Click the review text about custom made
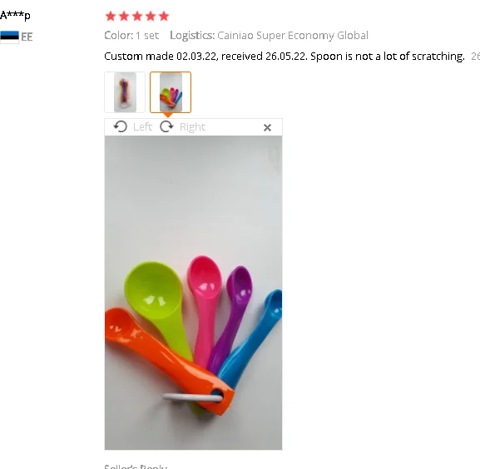Screen dimensions: 480x469 click(x=285, y=57)
